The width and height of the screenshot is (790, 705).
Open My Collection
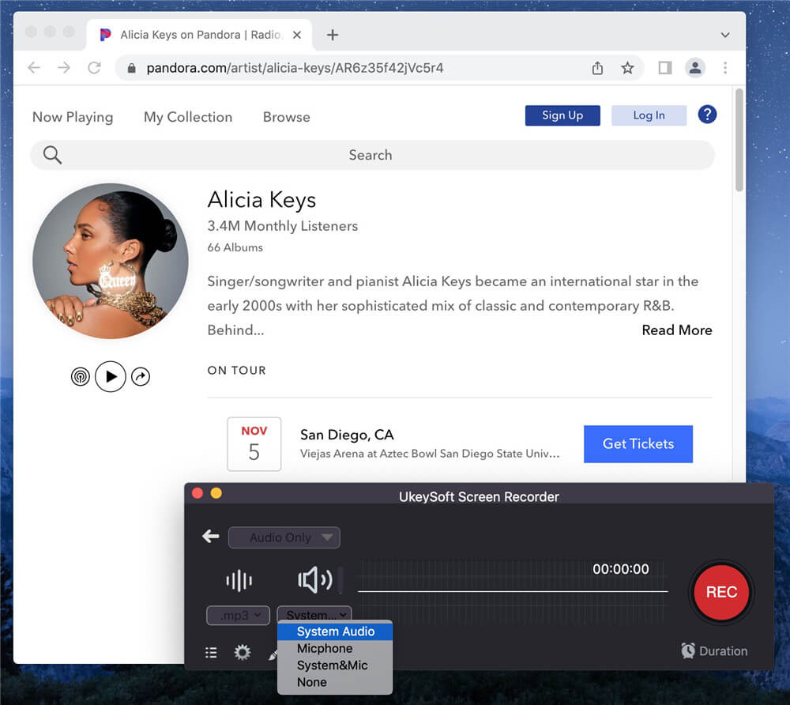pyautogui.click(x=188, y=117)
